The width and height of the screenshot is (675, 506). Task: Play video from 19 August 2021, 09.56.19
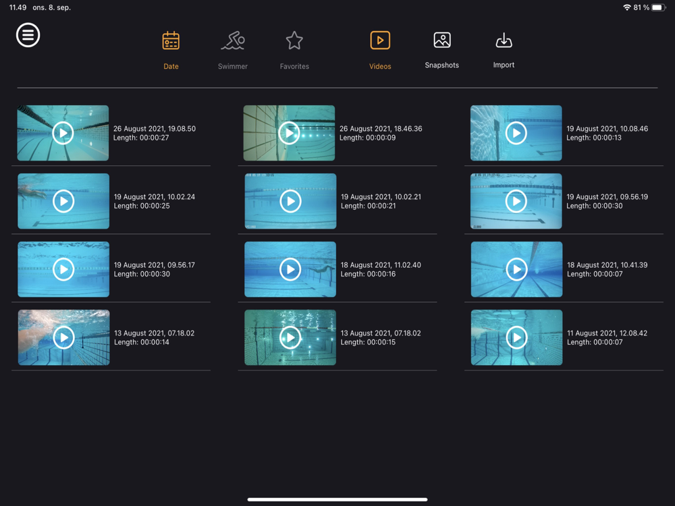(516, 201)
